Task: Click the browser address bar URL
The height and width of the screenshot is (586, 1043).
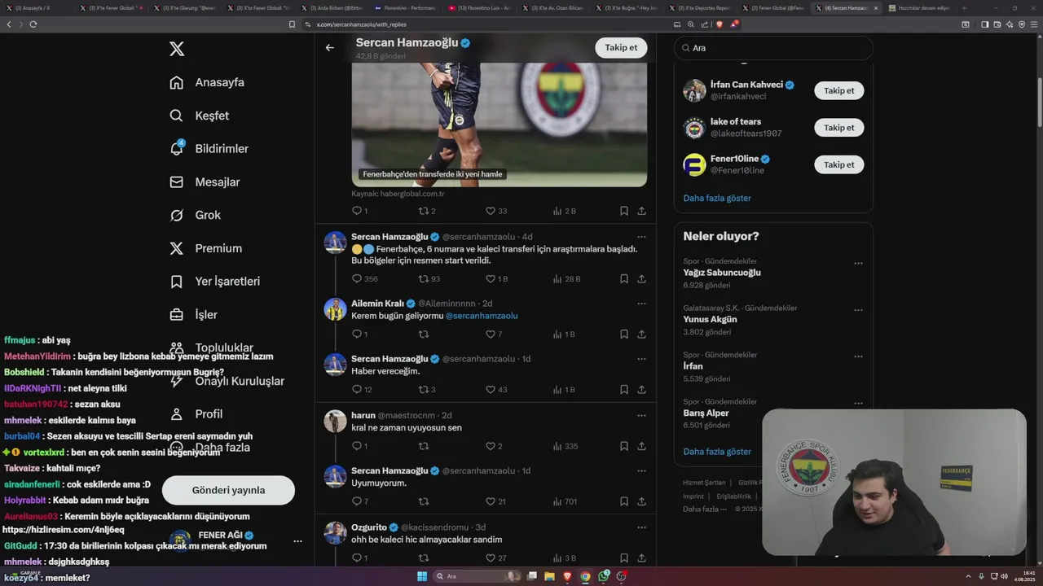Action: (361, 24)
